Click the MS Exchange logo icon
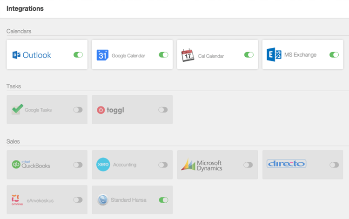Image resolution: width=349 pixels, height=219 pixels. [x=274, y=54]
